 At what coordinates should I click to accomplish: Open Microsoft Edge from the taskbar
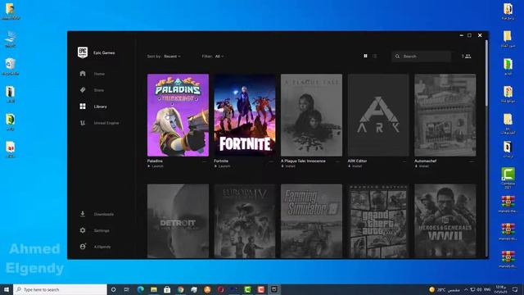coord(140,289)
